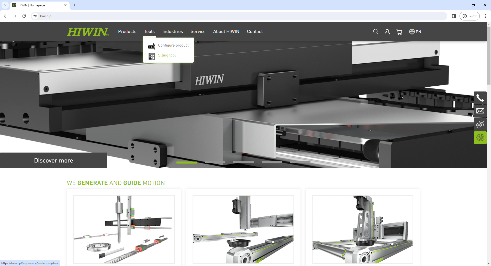The height and width of the screenshot is (266, 491).
Task: Click the page scrollbar's down arrow
Action: pyautogui.click(x=489, y=263)
